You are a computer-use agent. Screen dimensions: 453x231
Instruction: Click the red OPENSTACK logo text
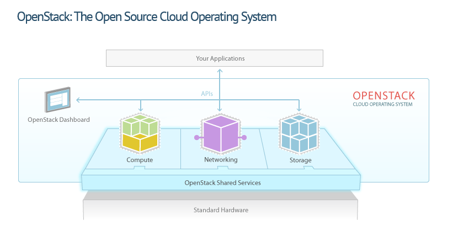383,95
